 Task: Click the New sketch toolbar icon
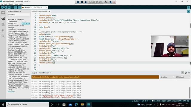[9, 7]
